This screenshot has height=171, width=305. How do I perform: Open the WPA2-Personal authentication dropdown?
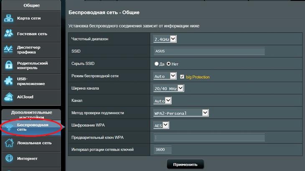coord(181,113)
